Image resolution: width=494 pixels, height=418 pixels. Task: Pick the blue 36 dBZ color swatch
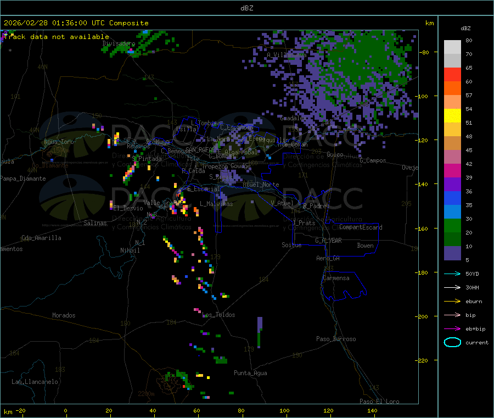pos(452,198)
